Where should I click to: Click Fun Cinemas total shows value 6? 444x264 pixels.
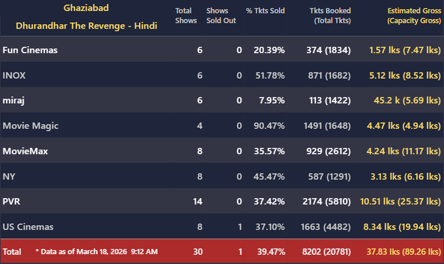200,50
